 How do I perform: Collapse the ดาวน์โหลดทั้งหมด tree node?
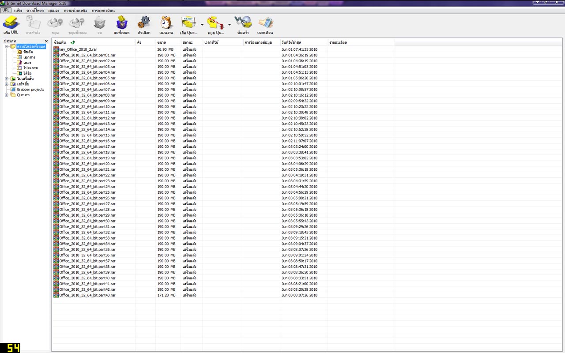tap(7, 46)
